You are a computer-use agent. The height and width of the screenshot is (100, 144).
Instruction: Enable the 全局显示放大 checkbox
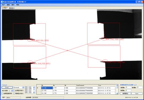coord(14,90)
